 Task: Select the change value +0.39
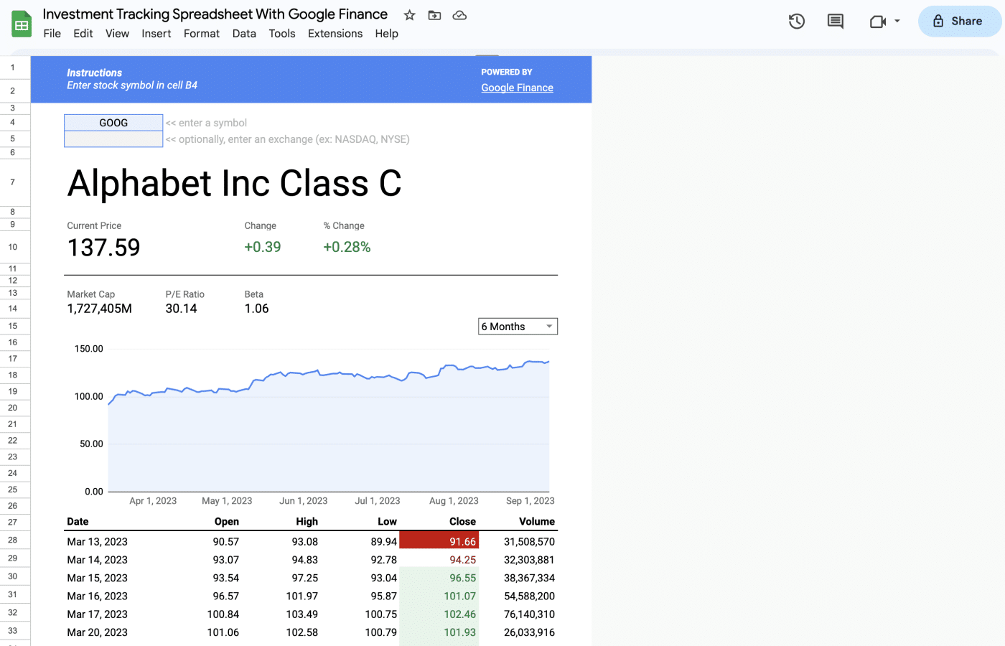(x=263, y=247)
